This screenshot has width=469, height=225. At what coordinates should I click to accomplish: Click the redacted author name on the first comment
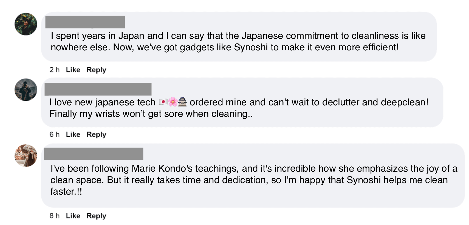85,22
